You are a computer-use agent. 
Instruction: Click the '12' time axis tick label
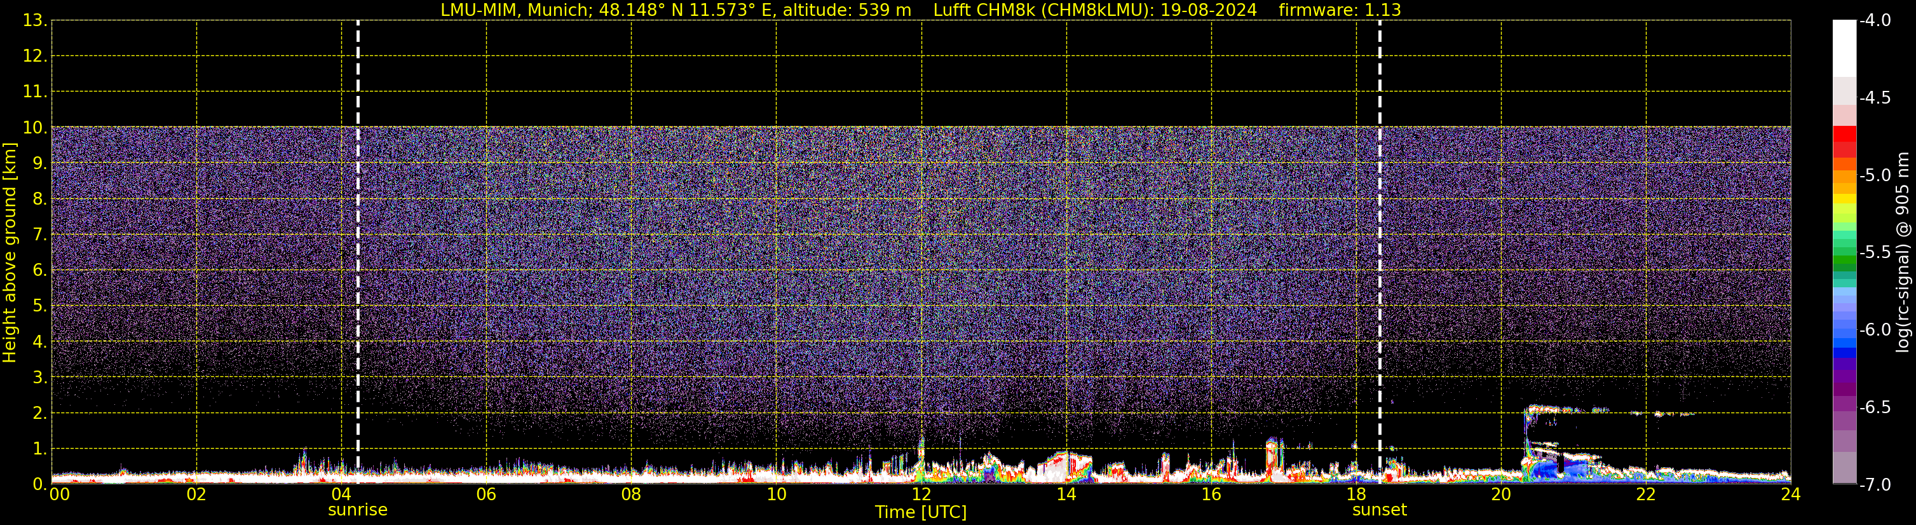[x=921, y=494]
